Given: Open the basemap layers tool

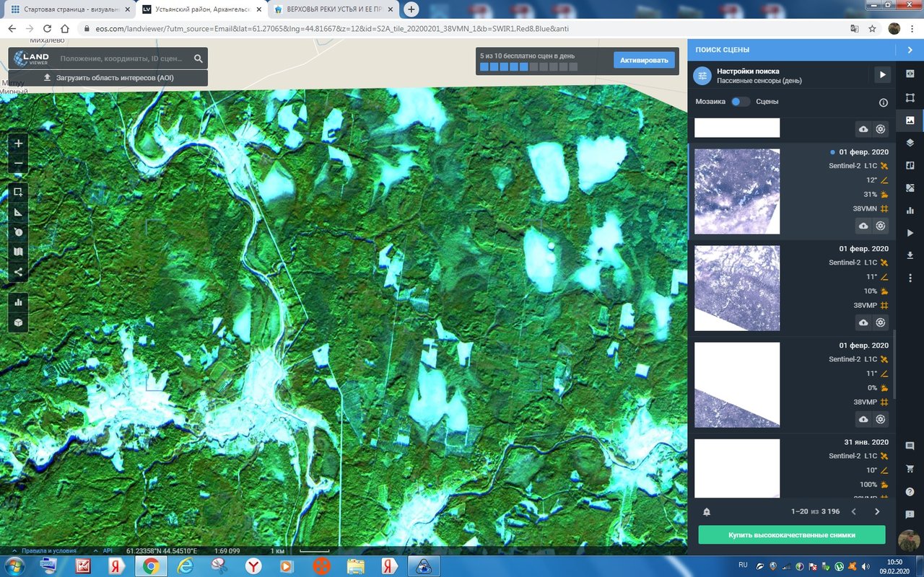Looking at the screenshot, I should (x=18, y=252).
